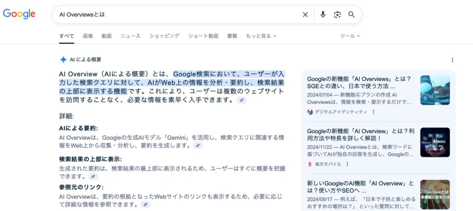Click the Google logo

[19, 14]
